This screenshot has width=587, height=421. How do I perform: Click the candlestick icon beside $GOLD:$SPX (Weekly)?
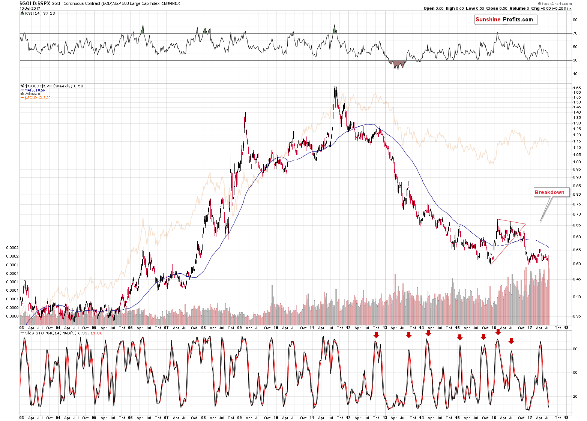pos(22,86)
